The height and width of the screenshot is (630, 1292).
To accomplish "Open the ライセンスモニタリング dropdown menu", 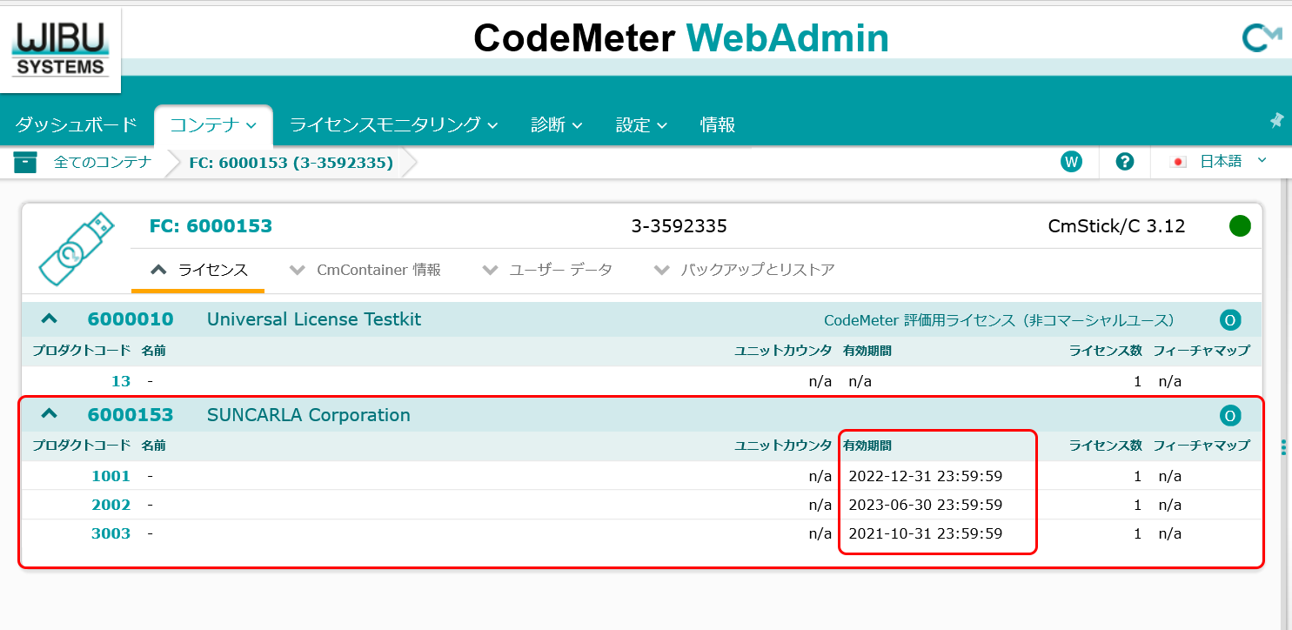I will click(x=393, y=124).
